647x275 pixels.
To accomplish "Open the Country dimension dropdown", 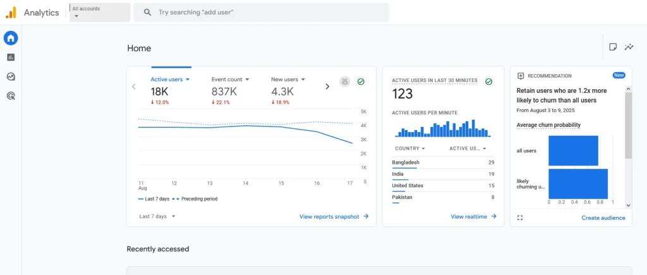I will pyautogui.click(x=409, y=149).
